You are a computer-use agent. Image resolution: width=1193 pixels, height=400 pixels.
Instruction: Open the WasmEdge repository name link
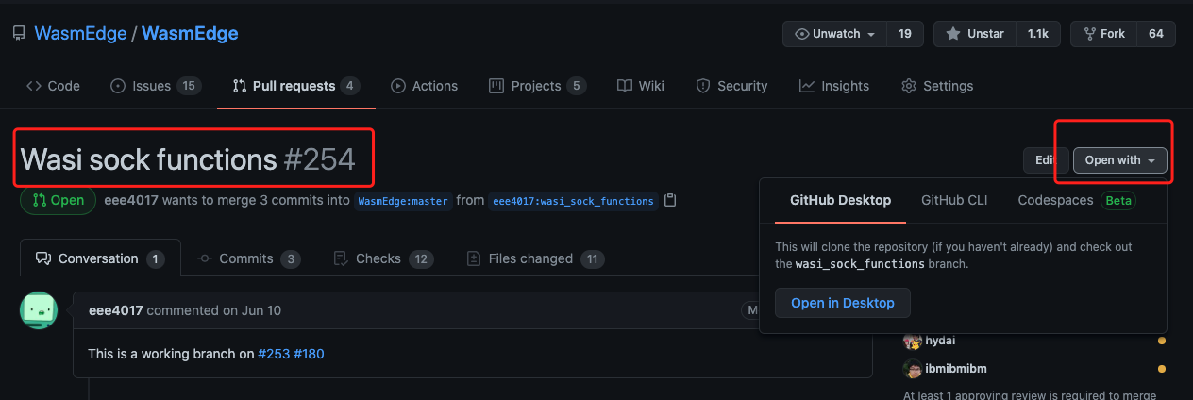189,34
